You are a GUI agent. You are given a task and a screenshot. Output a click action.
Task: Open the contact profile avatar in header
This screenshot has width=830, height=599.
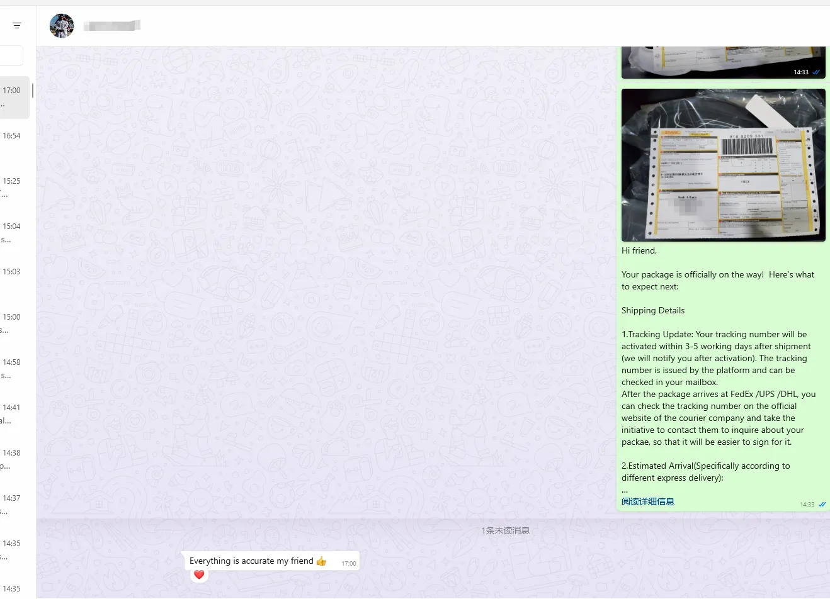62,26
